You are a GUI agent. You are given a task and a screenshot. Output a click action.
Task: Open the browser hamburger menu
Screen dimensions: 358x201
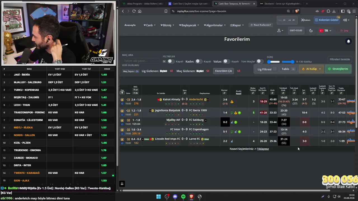(355, 11)
